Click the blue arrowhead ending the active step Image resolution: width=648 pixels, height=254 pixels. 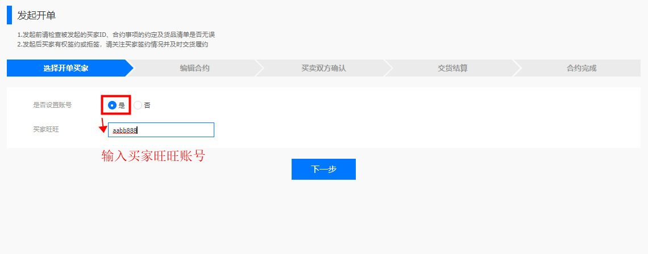tap(128, 68)
